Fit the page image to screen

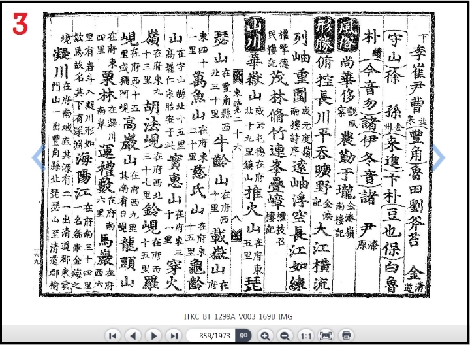pyautogui.click(x=326, y=335)
